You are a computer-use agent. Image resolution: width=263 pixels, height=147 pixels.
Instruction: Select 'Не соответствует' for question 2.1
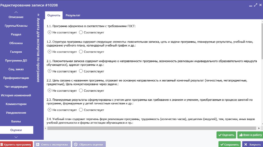(49, 71)
